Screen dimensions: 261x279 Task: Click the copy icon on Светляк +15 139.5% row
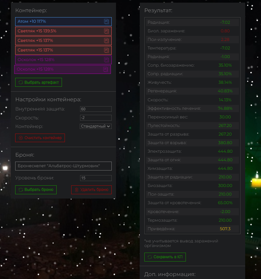click(x=106, y=31)
